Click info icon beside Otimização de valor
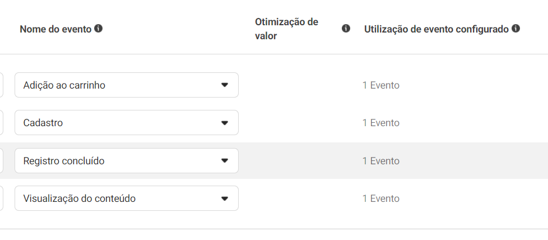The image size is (548, 240). click(x=346, y=29)
